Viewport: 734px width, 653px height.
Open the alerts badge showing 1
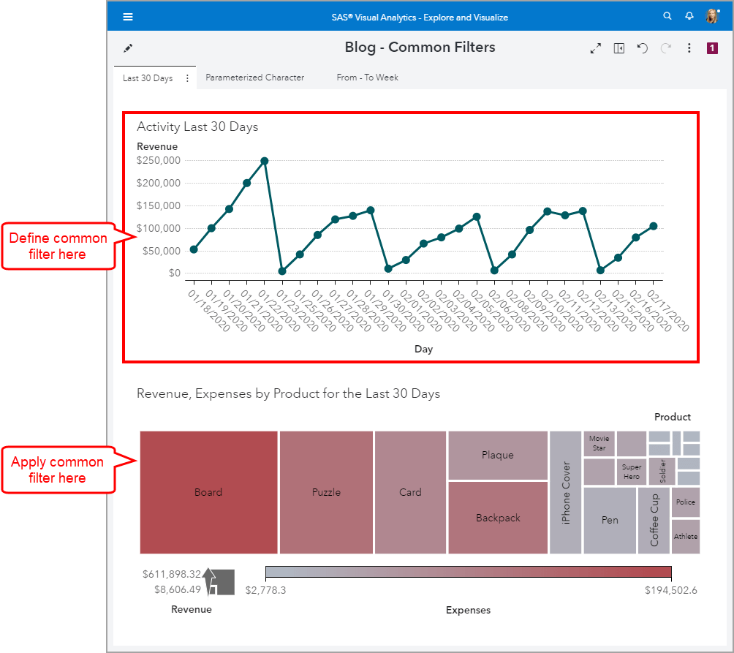coord(712,47)
